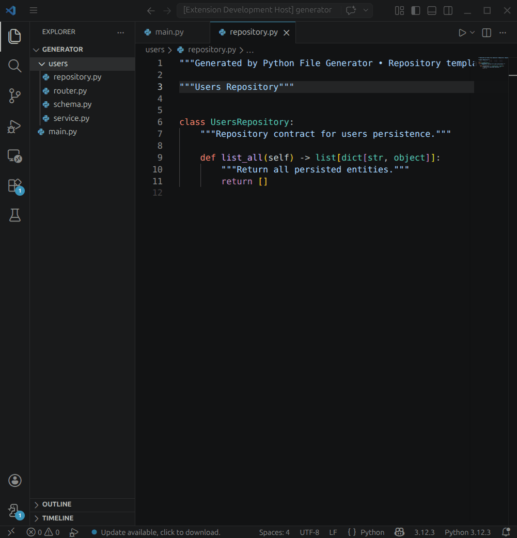
Task: Open the Python interpreter selector showing 3.12.3
Action: coord(425,532)
